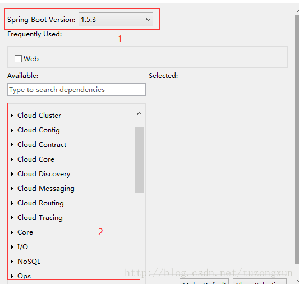Select the Cloud Routing label
The width and height of the screenshot is (299, 284).
coord(40,203)
